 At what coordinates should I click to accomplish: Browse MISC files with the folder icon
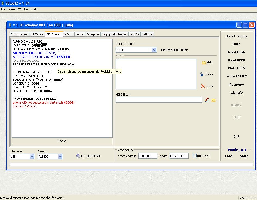pos(213,100)
